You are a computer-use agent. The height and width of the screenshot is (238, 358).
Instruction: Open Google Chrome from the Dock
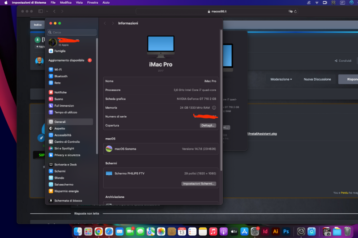98,231
